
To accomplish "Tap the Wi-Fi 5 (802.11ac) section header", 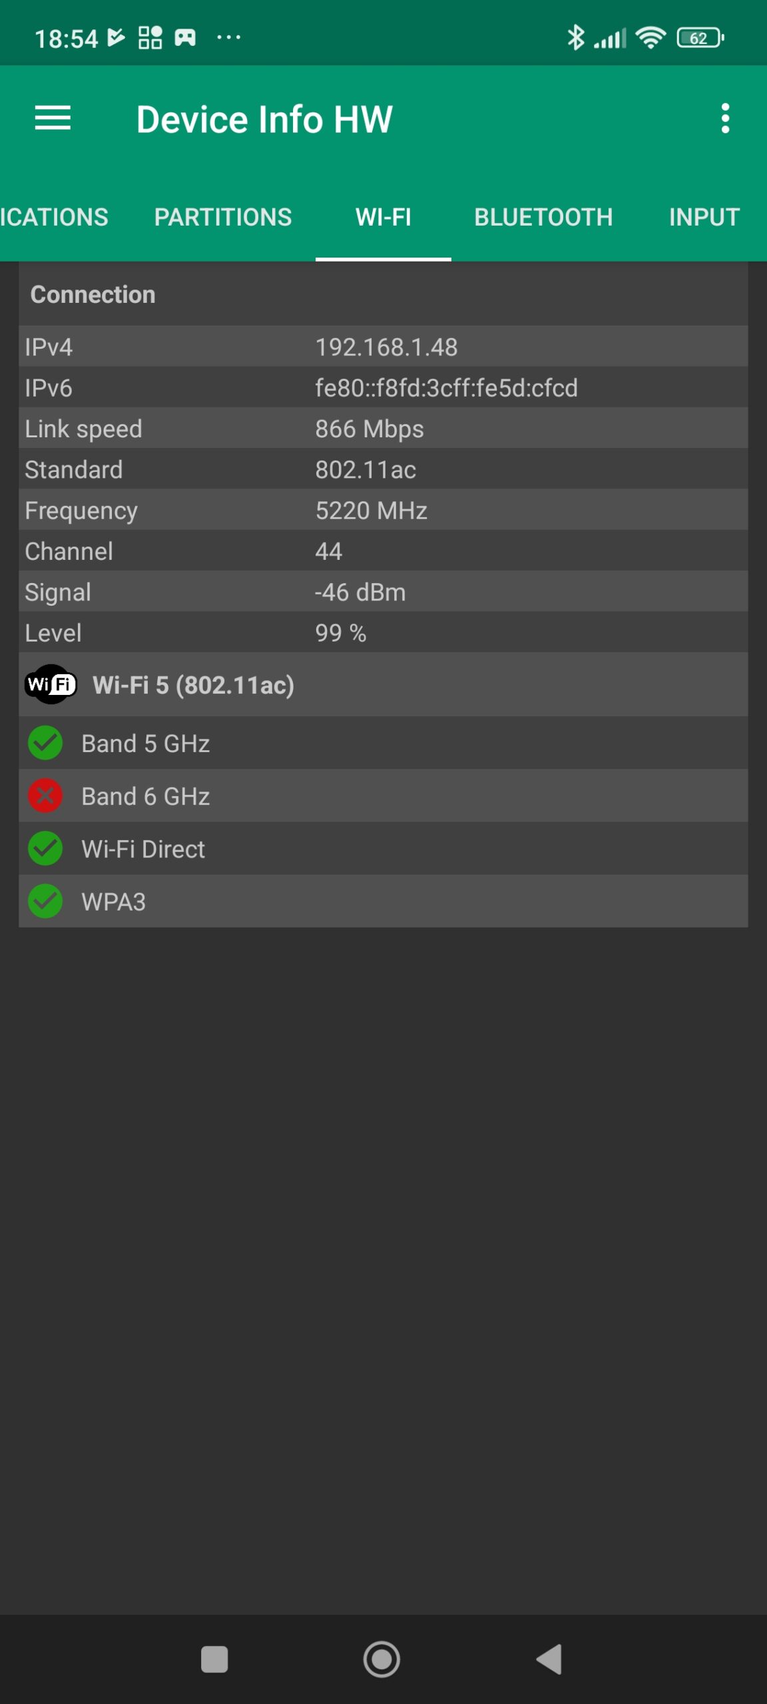I will coord(193,685).
